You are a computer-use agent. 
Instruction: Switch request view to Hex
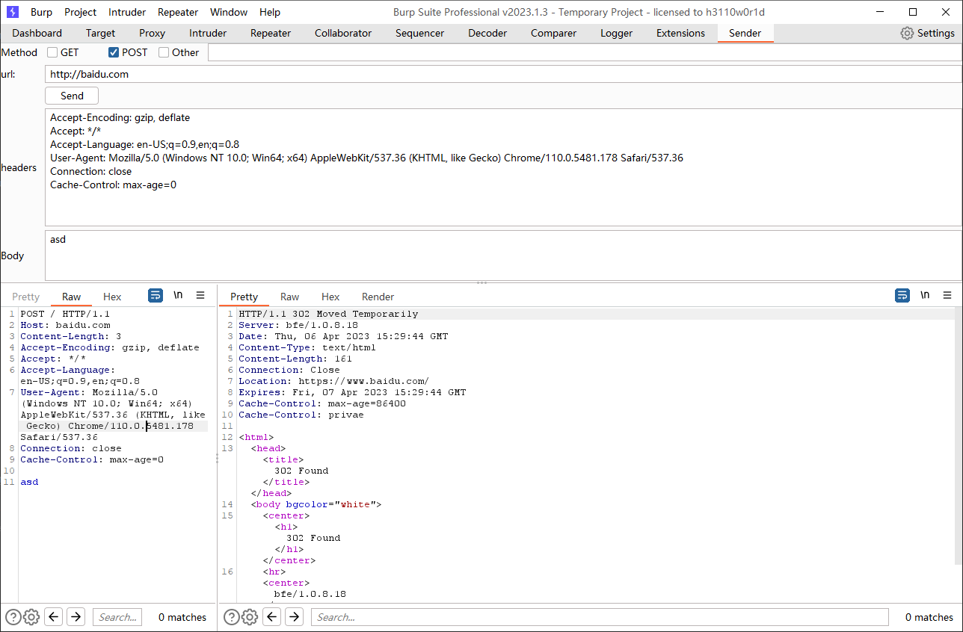[x=112, y=297]
